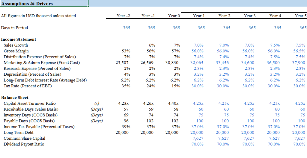Click the Year 0 Sales Growth value
Viewport: 307px width, 158px height.
click(177, 45)
